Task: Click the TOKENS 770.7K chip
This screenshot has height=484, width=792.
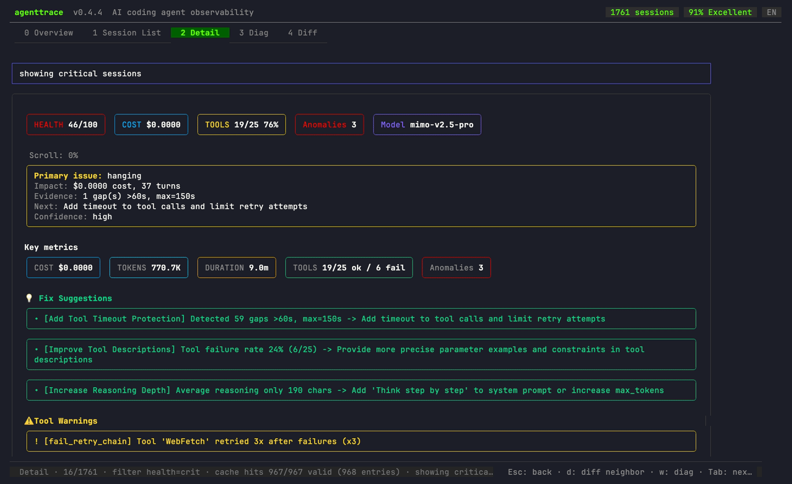Action: point(149,268)
